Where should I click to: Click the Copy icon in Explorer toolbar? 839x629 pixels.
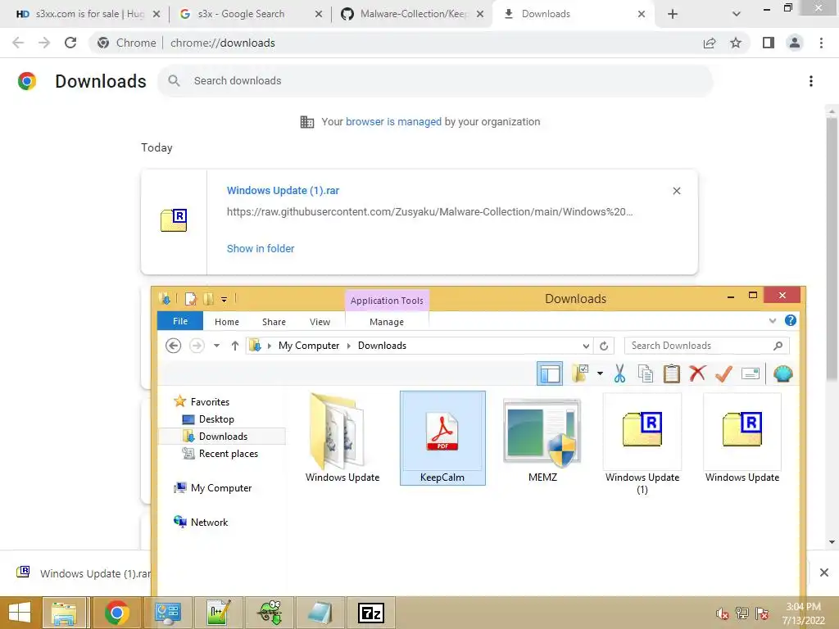pos(646,373)
